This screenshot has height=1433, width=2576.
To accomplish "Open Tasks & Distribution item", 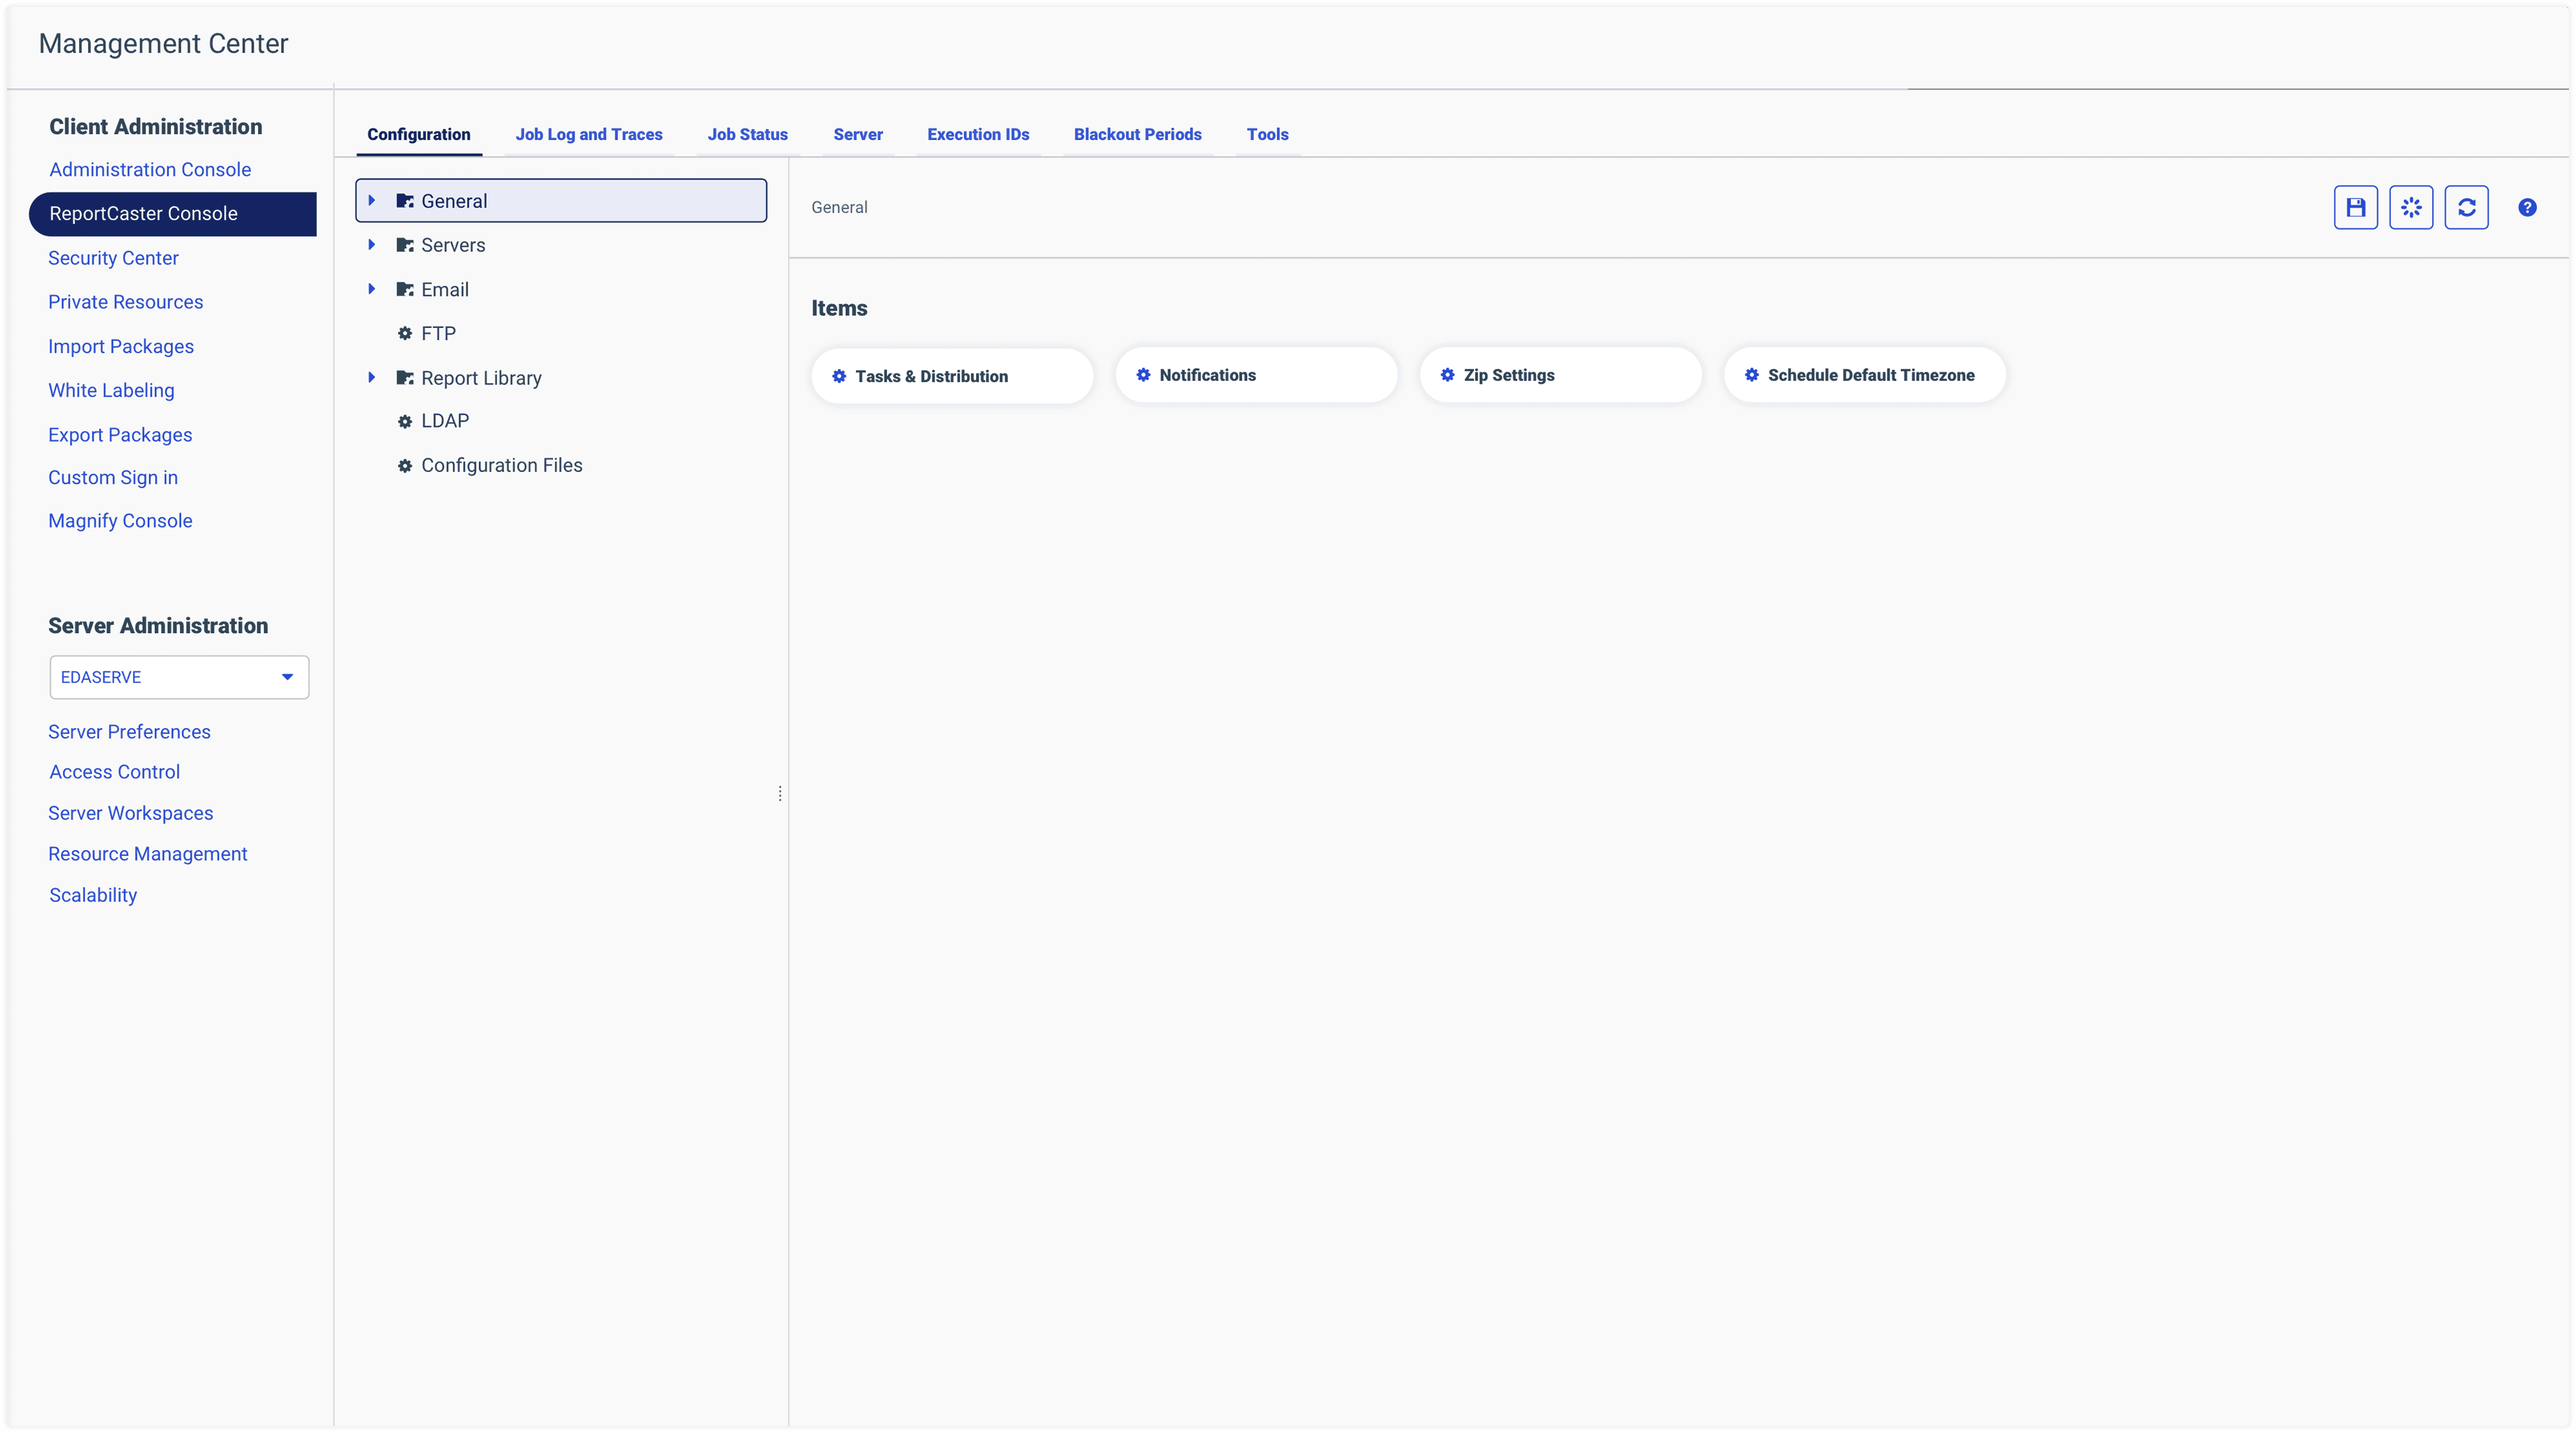I will point(951,376).
